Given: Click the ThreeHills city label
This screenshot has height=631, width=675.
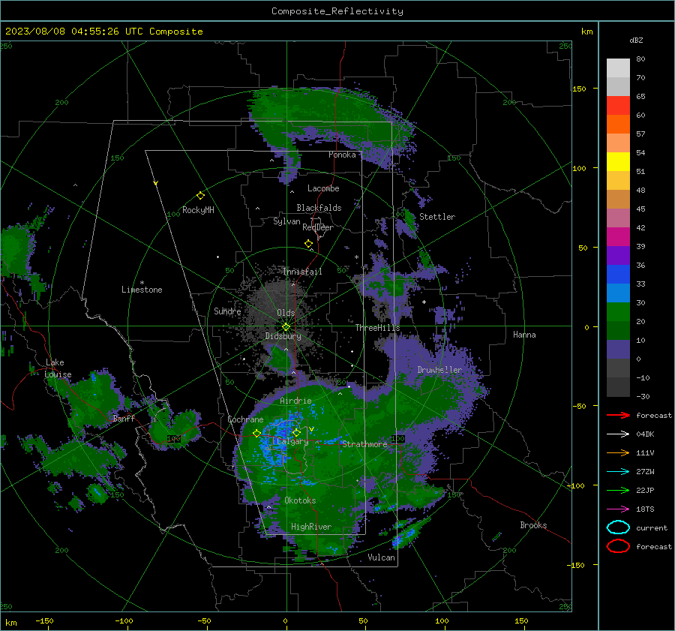Looking at the screenshot, I should pos(377,328).
